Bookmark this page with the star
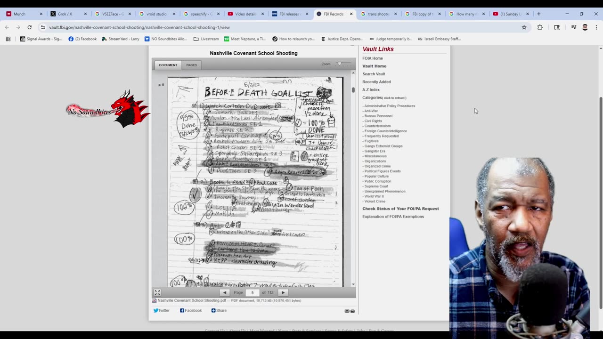Viewport: 603px width, 339px height. point(524,27)
